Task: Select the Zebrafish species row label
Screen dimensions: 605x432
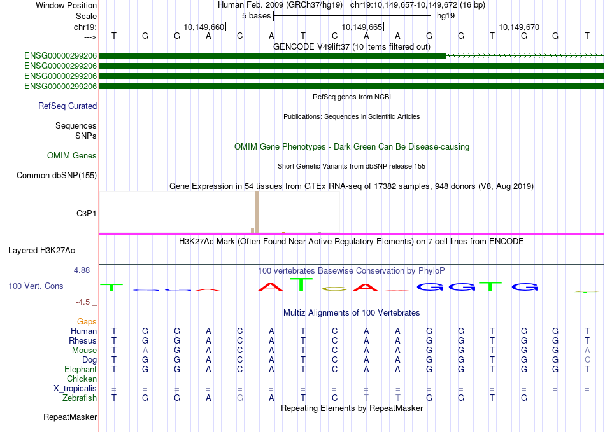Action: (x=80, y=398)
